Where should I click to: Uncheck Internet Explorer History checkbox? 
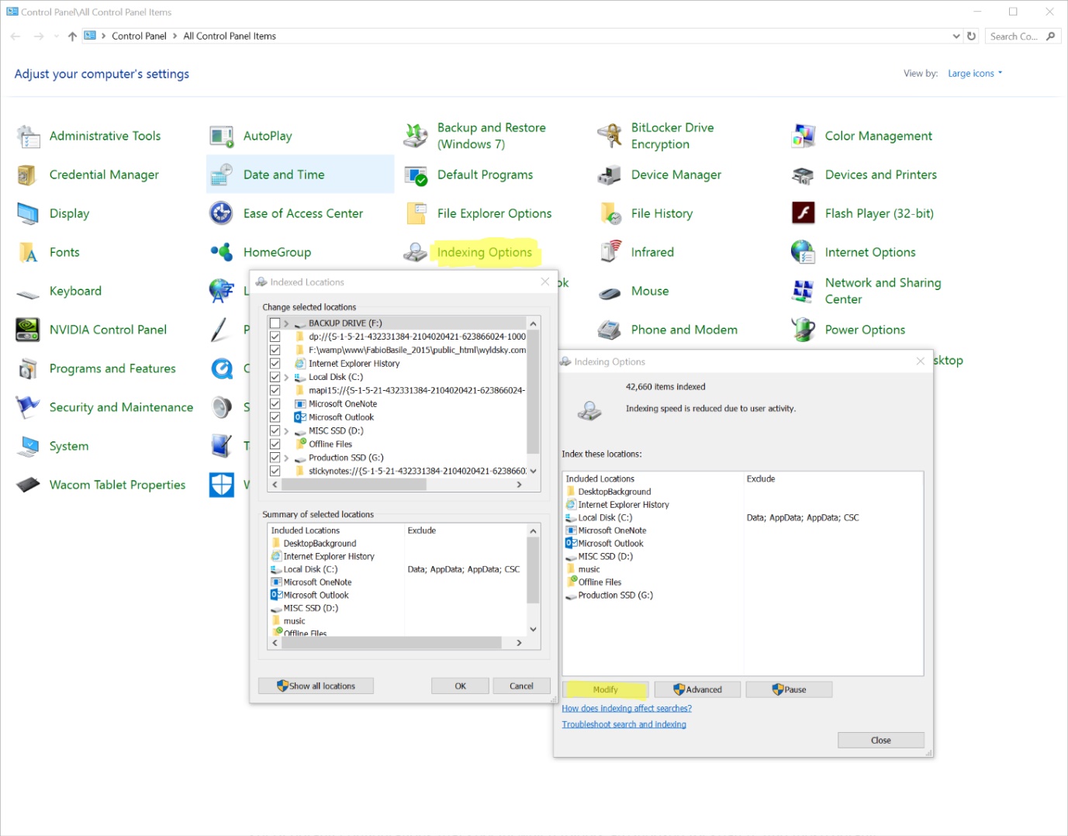pyautogui.click(x=275, y=364)
